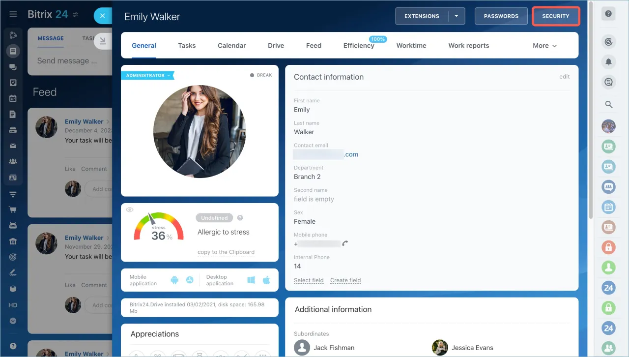Open the blue calendar chat in right panel
629x357 pixels.
(609, 207)
